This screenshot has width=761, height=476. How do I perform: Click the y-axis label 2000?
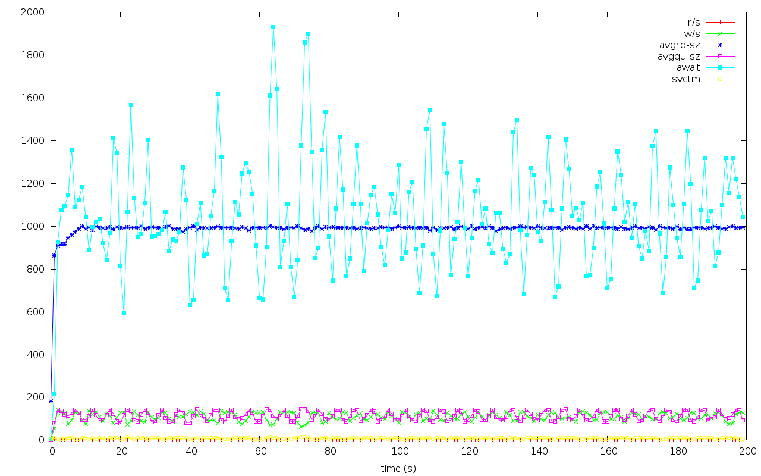point(32,12)
